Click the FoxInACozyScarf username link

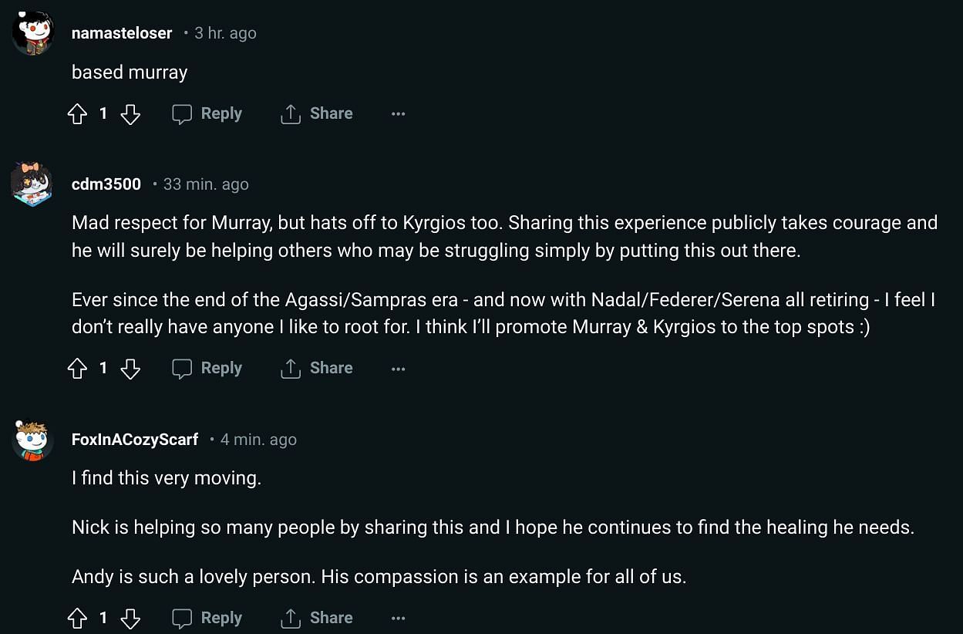pyautogui.click(x=135, y=440)
